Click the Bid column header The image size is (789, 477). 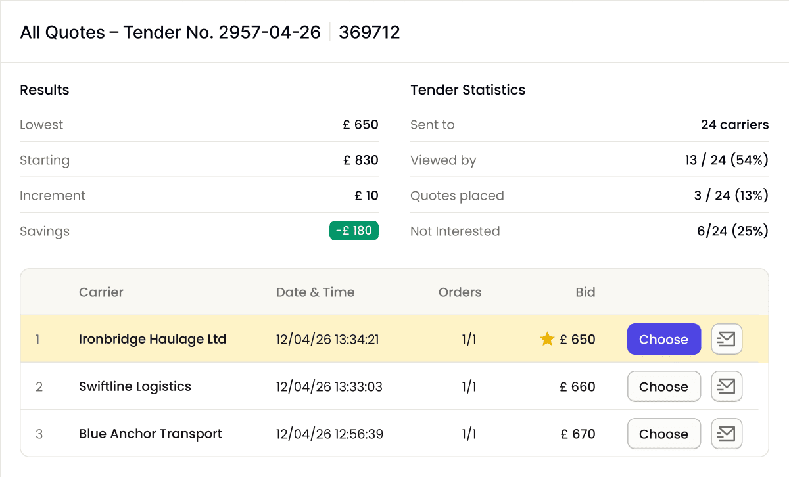pos(585,292)
